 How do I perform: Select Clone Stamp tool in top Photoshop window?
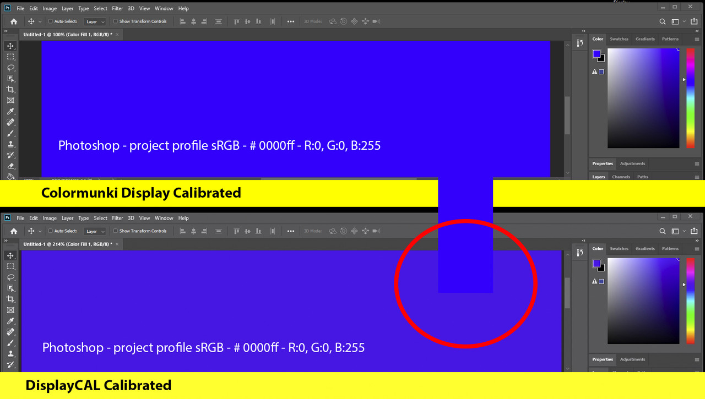10,144
